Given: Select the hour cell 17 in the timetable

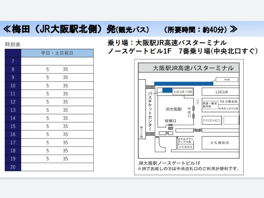Looking at the screenshot, I should pyautogui.click(x=13, y=142).
